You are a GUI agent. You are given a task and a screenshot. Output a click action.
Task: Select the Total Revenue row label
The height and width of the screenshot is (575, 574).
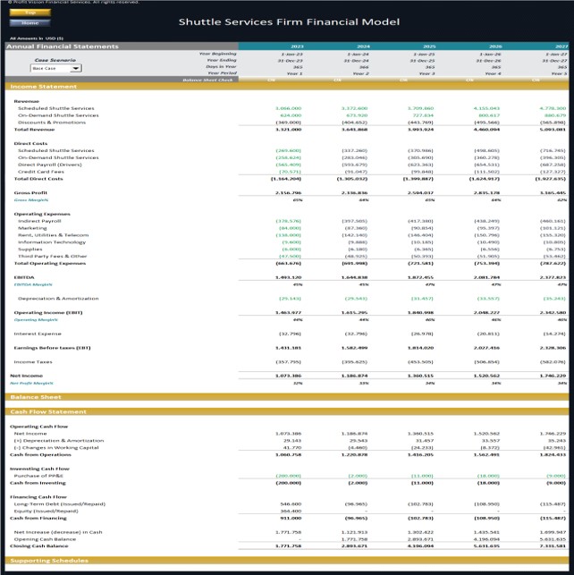[34, 130]
